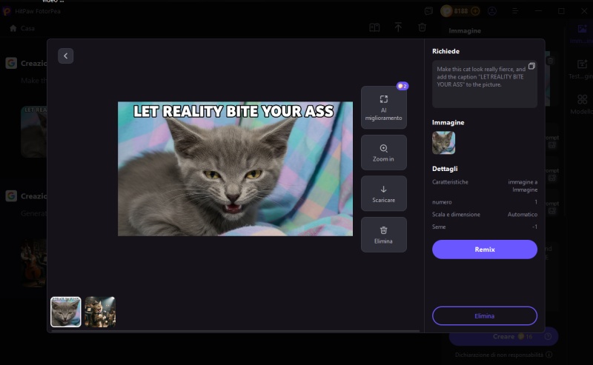Click the compare view icon in top toolbar
Viewport: 593px width, 365px height.
pos(374,27)
